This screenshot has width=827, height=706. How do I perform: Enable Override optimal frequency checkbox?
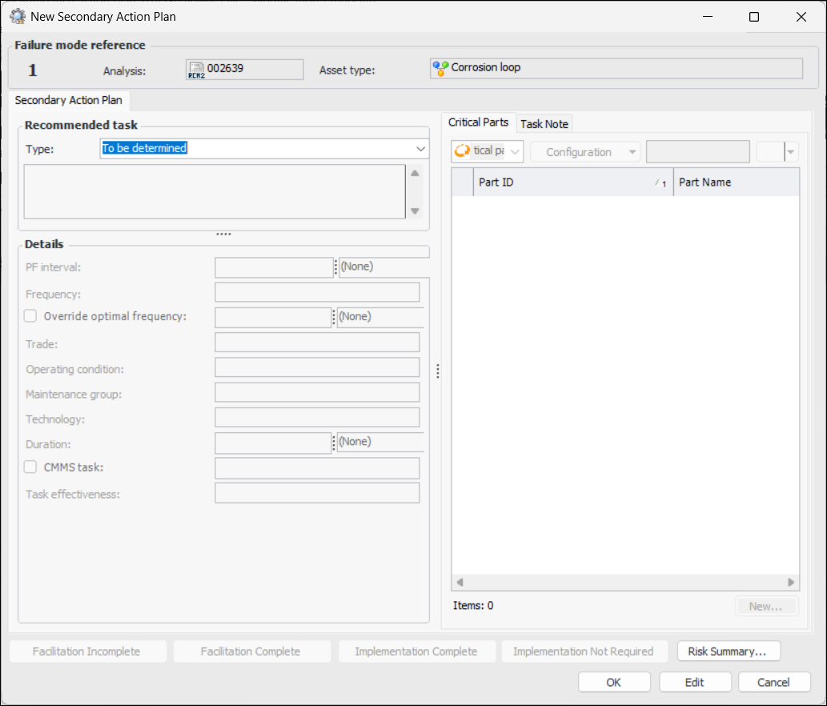(30, 316)
